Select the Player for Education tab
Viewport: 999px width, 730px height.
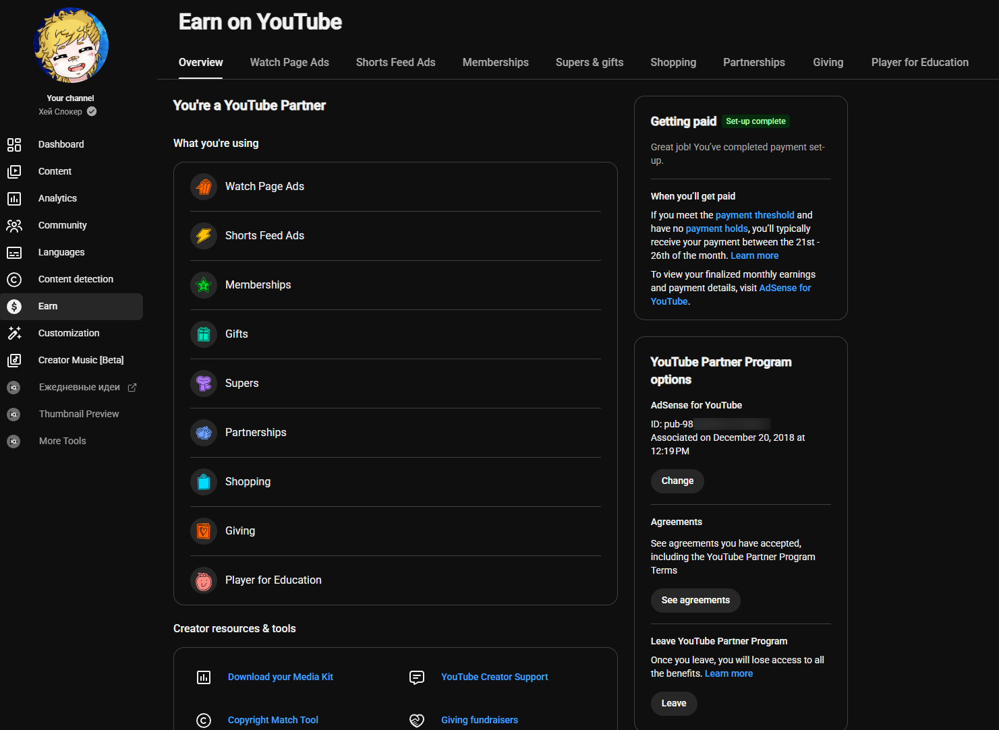click(920, 63)
